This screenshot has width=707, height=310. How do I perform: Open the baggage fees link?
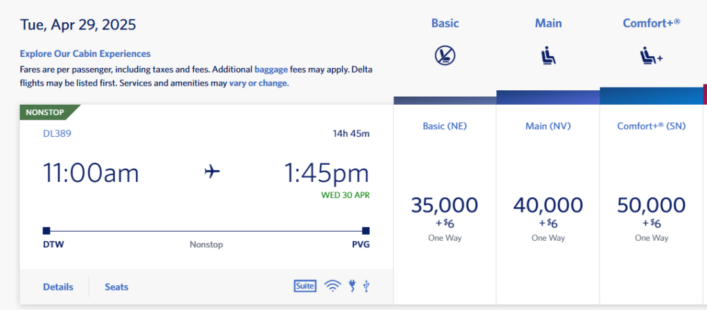271,70
